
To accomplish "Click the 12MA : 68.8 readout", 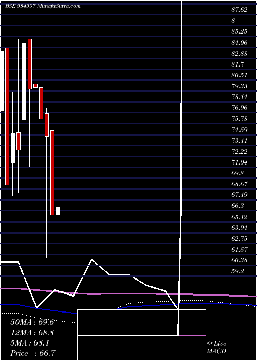I will 32,333.
